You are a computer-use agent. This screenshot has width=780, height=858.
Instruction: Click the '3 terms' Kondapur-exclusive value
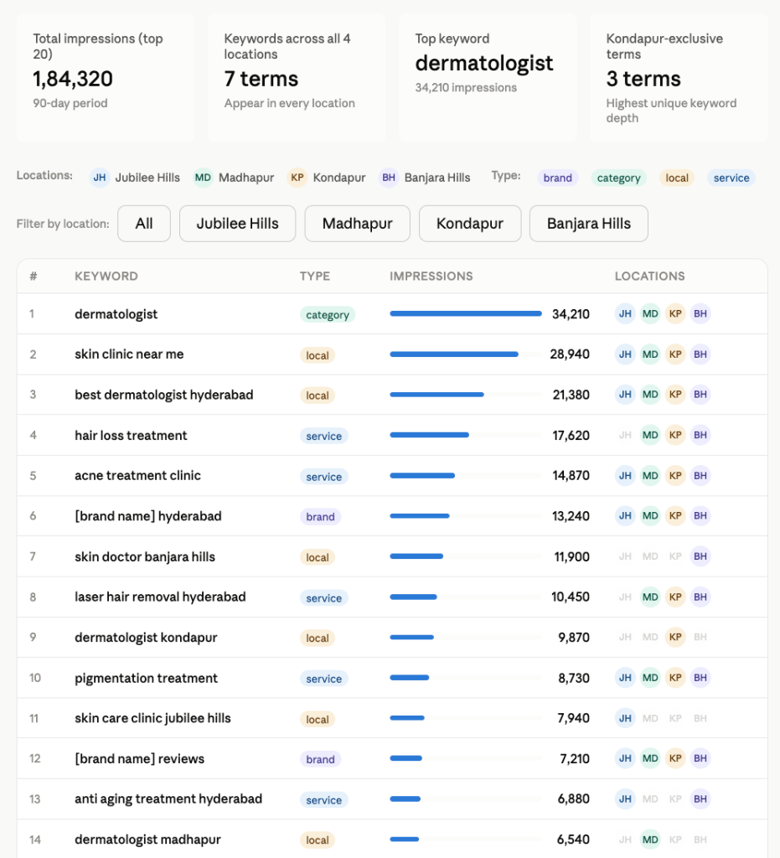click(x=643, y=79)
